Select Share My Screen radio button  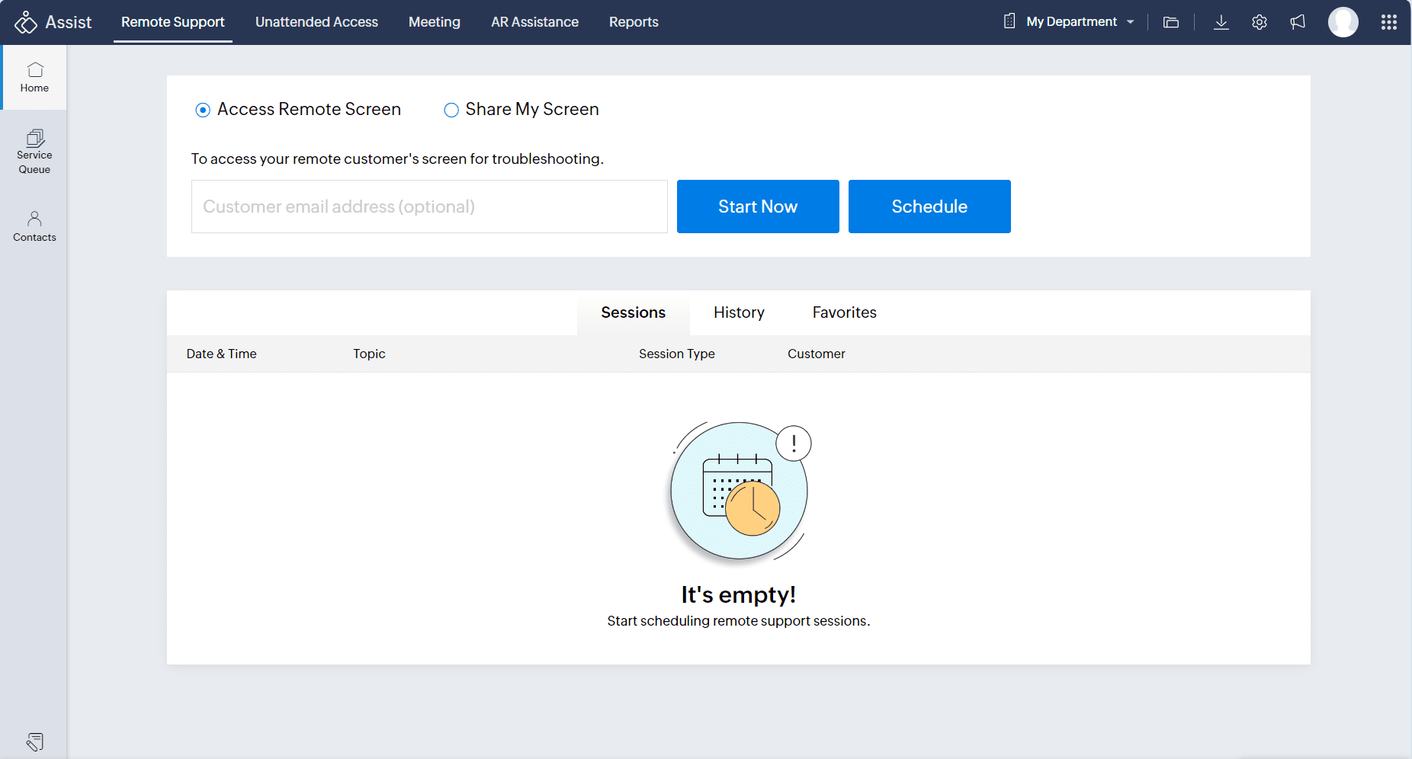point(451,110)
